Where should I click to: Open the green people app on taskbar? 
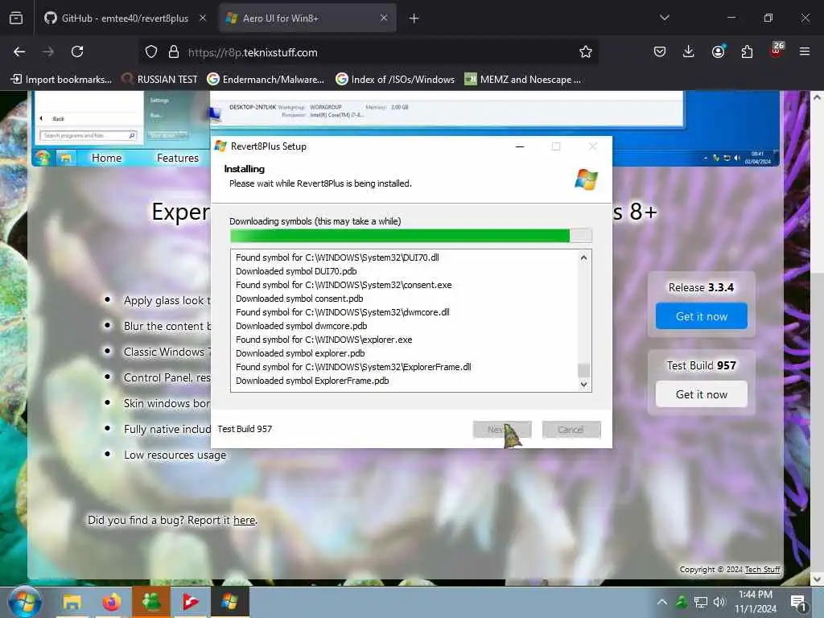click(x=151, y=602)
